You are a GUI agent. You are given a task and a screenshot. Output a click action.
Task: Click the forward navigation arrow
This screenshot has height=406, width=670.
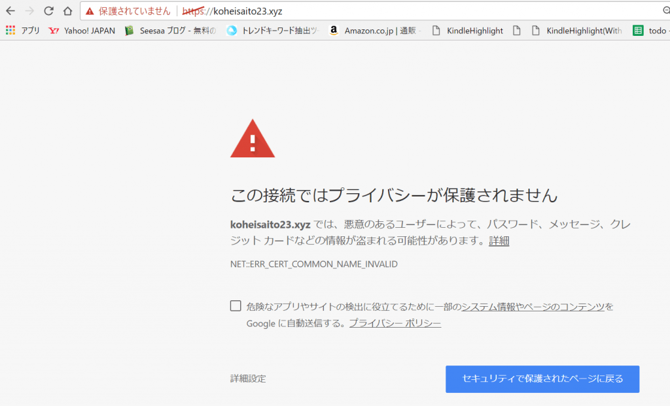(29, 10)
